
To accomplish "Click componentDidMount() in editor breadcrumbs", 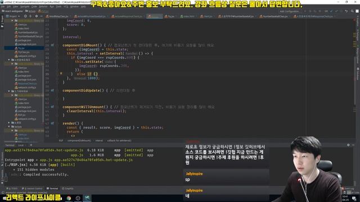I will [x=79, y=141].
